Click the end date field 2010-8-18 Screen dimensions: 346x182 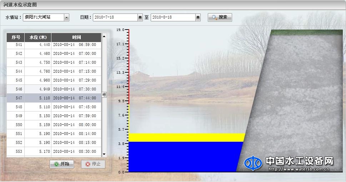pyautogui.click(x=173, y=17)
